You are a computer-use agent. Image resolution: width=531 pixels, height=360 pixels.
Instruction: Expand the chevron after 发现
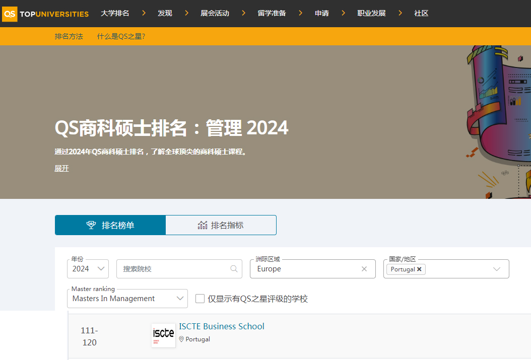[186, 13]
